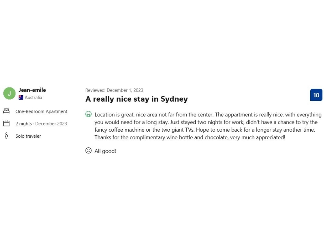Click the bed icon for room type
The height and width of the screenshot is (243, 324).
pos(6,111)
